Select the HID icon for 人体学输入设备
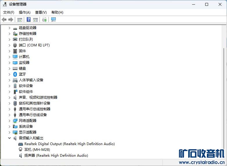Screen dimensions: 227x166 15,80
